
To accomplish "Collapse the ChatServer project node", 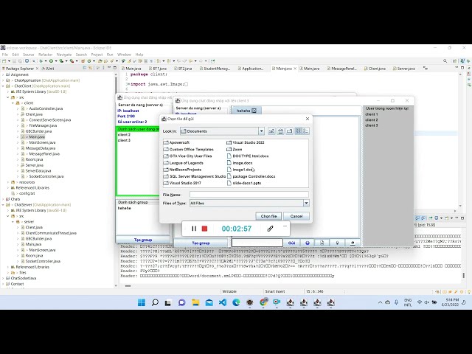I will click(x=3, y=205).
